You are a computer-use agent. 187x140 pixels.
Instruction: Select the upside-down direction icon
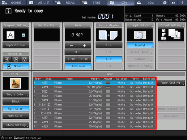(x=25, y=59)
